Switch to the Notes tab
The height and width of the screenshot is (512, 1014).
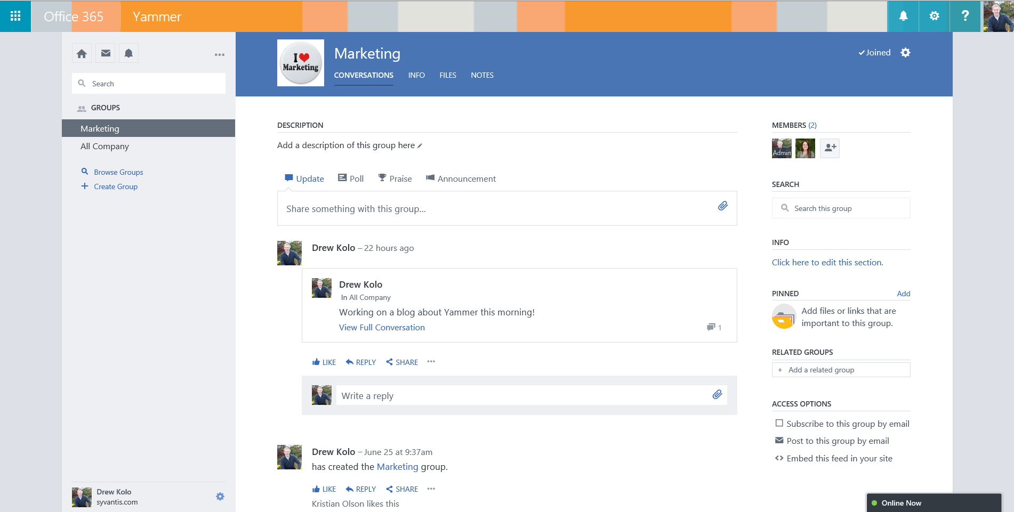[482, 75]
